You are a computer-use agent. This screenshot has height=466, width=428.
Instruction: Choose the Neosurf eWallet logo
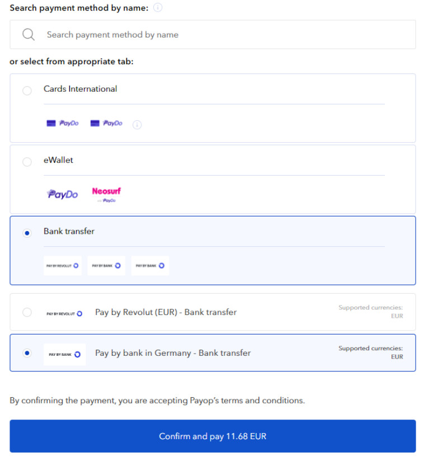tap(106, 195)
